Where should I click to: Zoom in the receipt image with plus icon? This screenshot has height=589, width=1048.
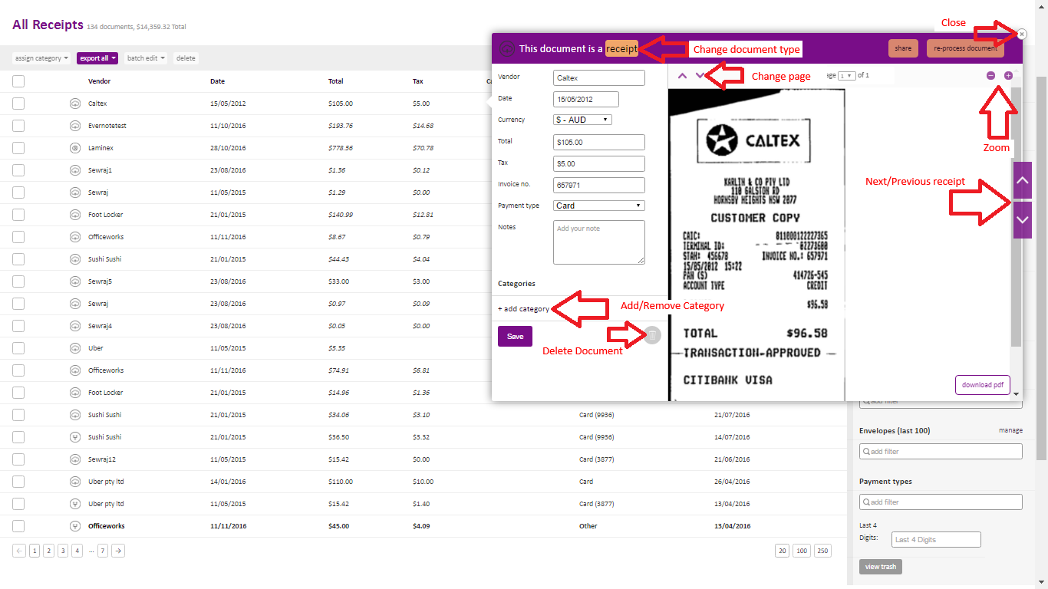point(1008,75)
